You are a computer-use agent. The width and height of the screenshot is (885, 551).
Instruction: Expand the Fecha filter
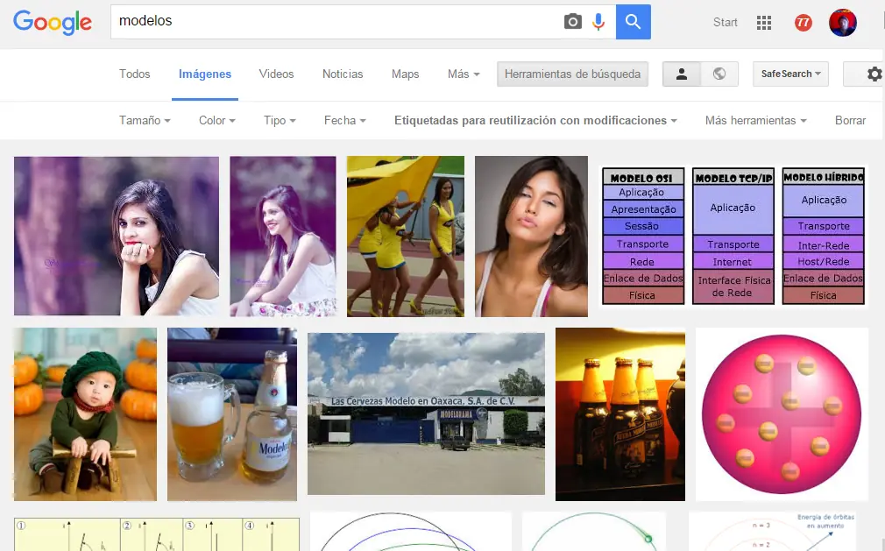345,120
